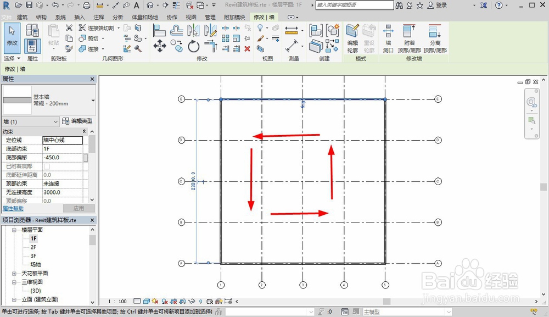
Task: Click the Copy to clipboard icon
Action: click(69, 38)
